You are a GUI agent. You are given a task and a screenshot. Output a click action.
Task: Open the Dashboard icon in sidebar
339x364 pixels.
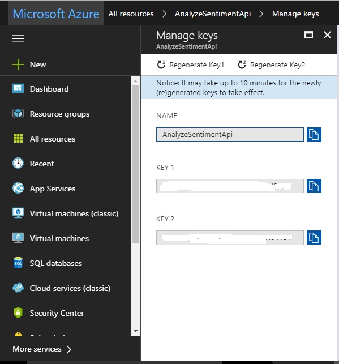(18, 89)
